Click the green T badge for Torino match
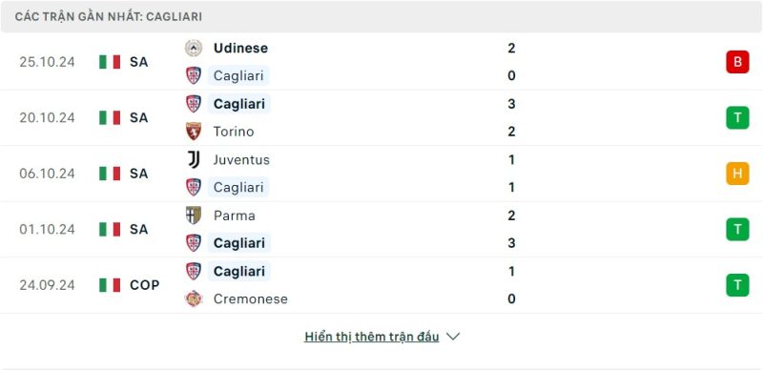 coord(737,118)
